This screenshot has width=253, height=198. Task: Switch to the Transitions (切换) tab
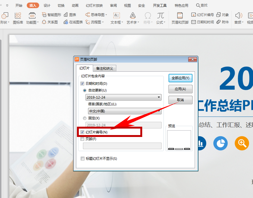61,5
